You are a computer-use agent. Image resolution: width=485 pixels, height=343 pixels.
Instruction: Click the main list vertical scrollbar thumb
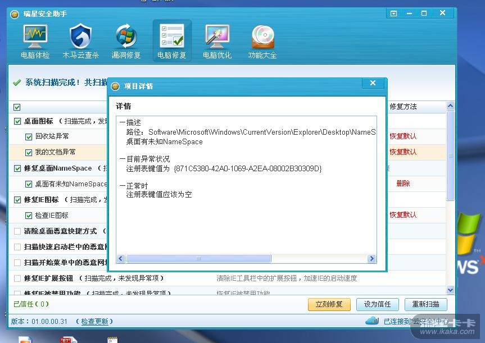450,156
